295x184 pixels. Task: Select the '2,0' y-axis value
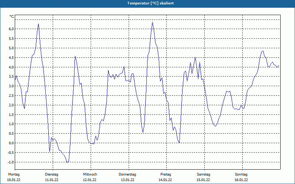pos(11,105)
